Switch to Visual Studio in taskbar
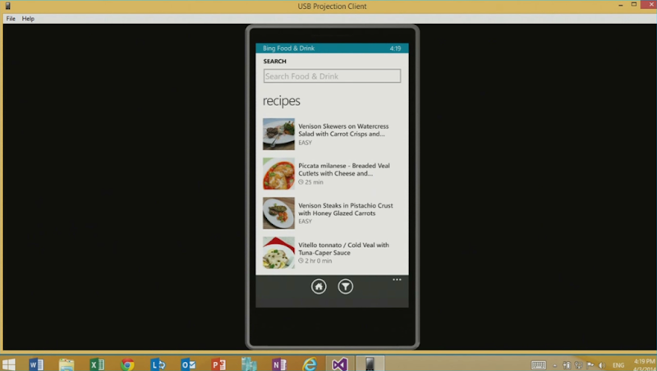 (x=340, y=364)
